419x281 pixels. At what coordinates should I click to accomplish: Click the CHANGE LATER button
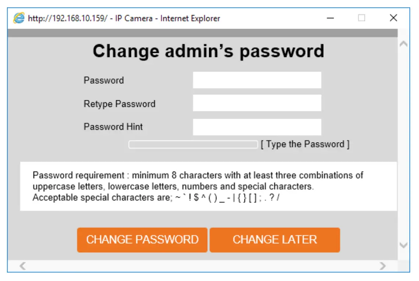click(275, 239)
